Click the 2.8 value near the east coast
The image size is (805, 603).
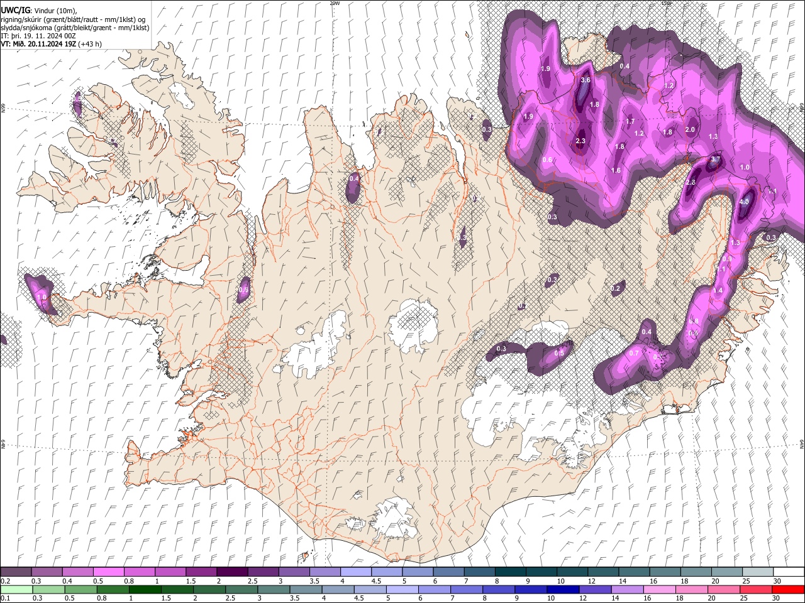click(691, 183)
